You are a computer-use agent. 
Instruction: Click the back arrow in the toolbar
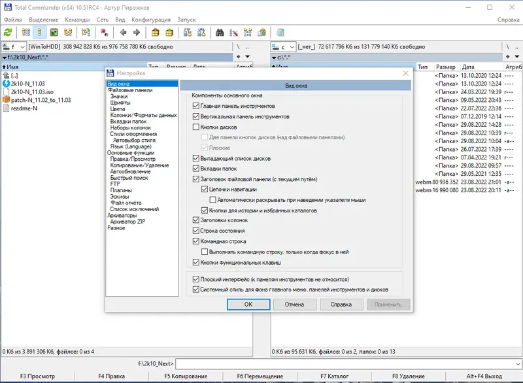(x=123, y=32)
